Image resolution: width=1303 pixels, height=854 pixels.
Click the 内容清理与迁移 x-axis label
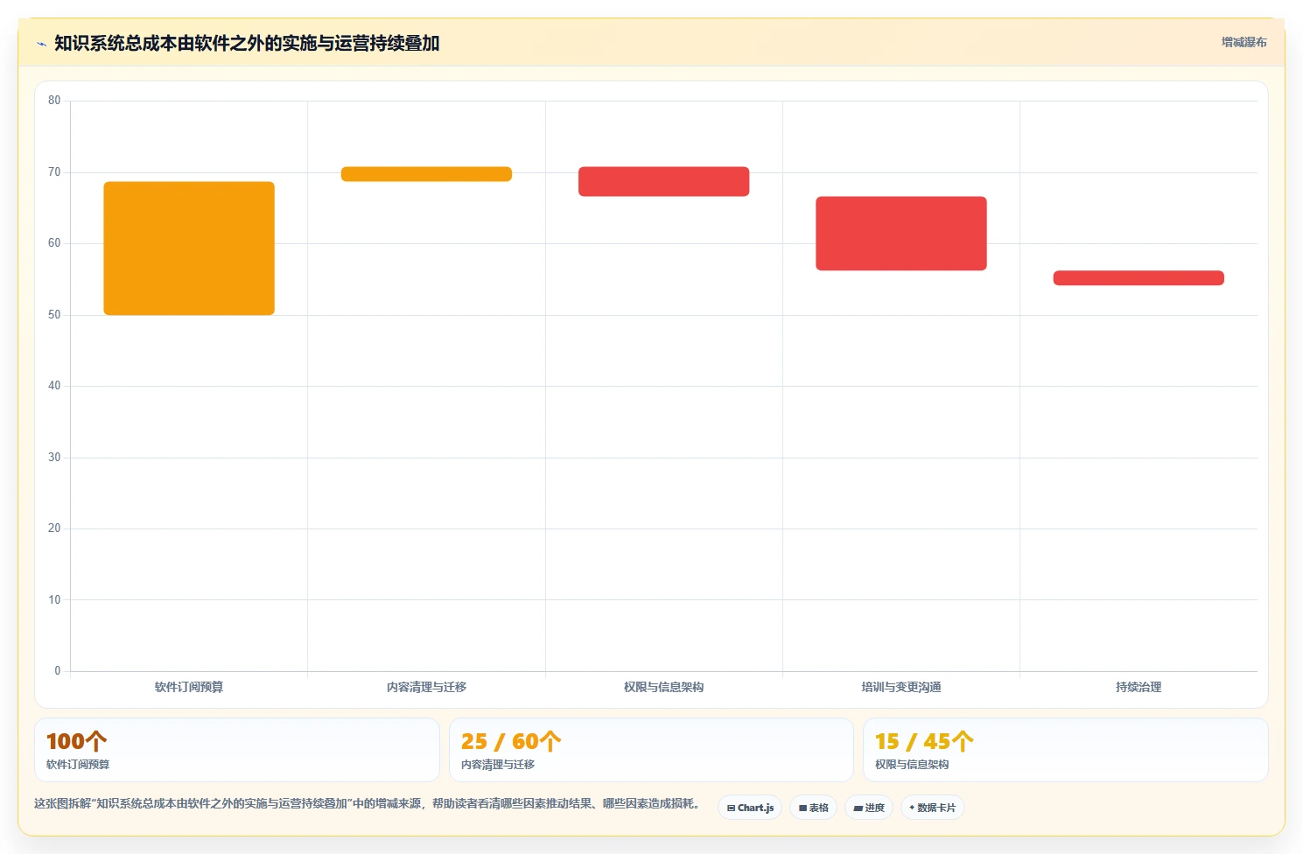pyautogui.click(x=426, y=687)
